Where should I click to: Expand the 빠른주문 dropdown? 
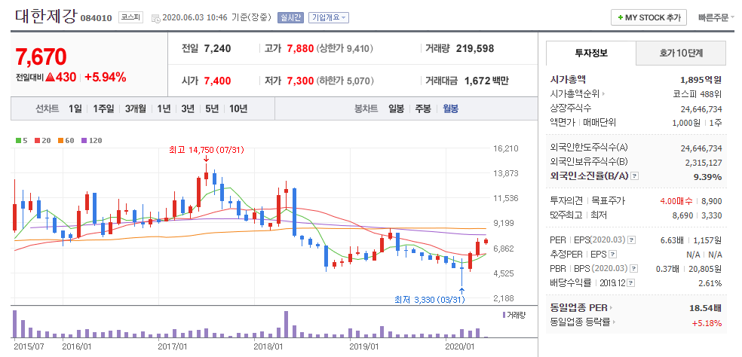click(x=716, y=18)
